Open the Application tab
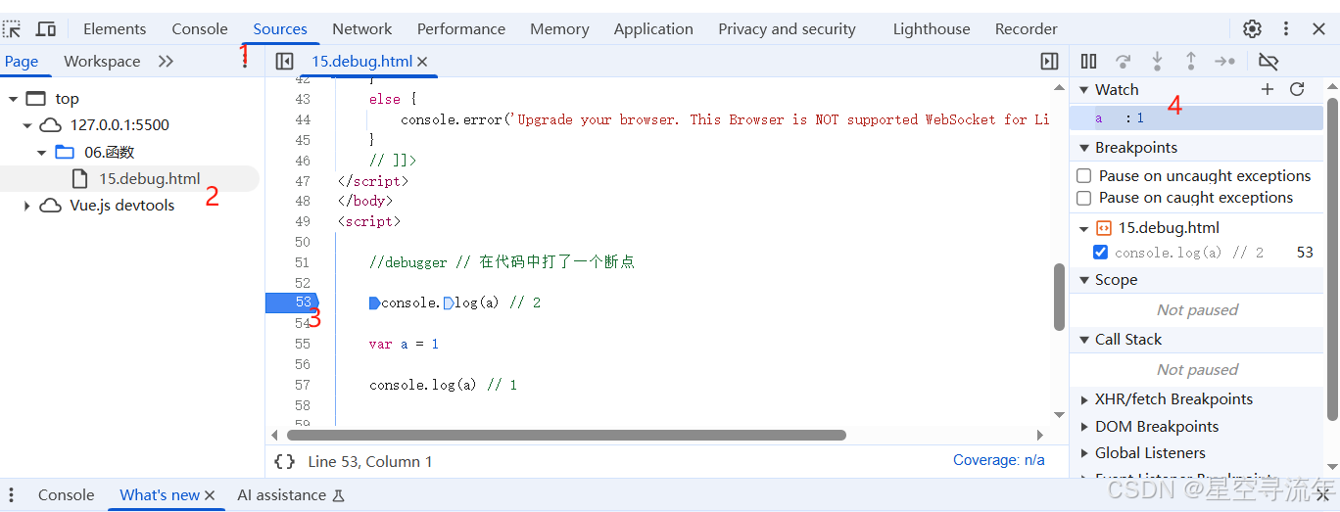The image size is (1340, 512). coord(653,28)
